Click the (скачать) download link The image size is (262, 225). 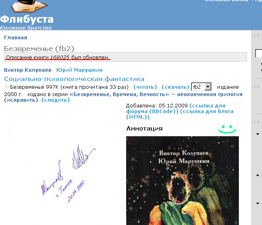pos(176,87)
